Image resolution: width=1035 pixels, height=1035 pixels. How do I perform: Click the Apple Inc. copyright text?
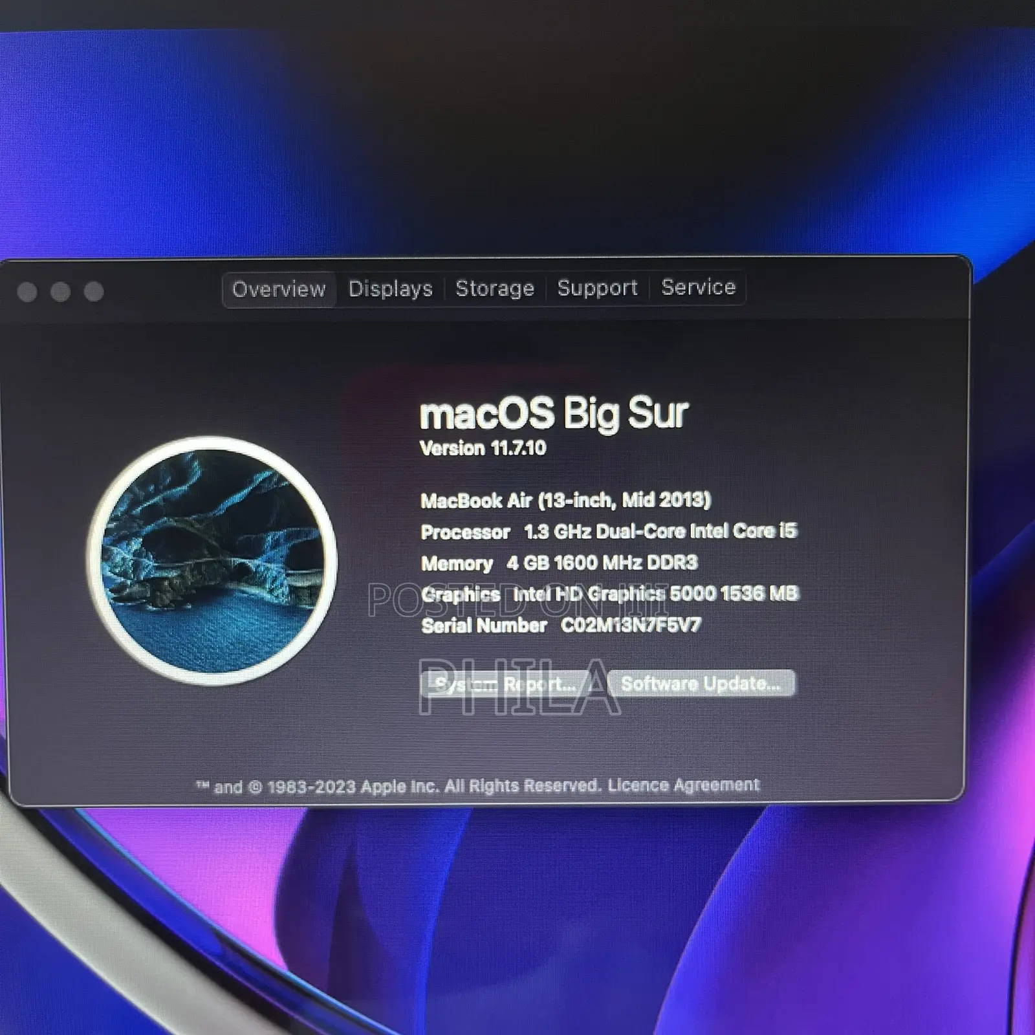[x=398, y=787]
